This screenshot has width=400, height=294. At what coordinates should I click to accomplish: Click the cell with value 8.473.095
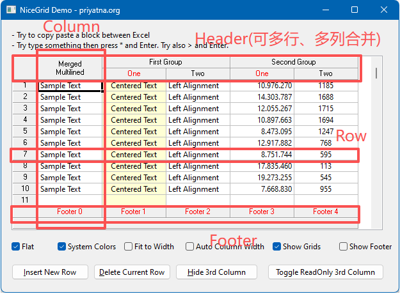point(262,132)
